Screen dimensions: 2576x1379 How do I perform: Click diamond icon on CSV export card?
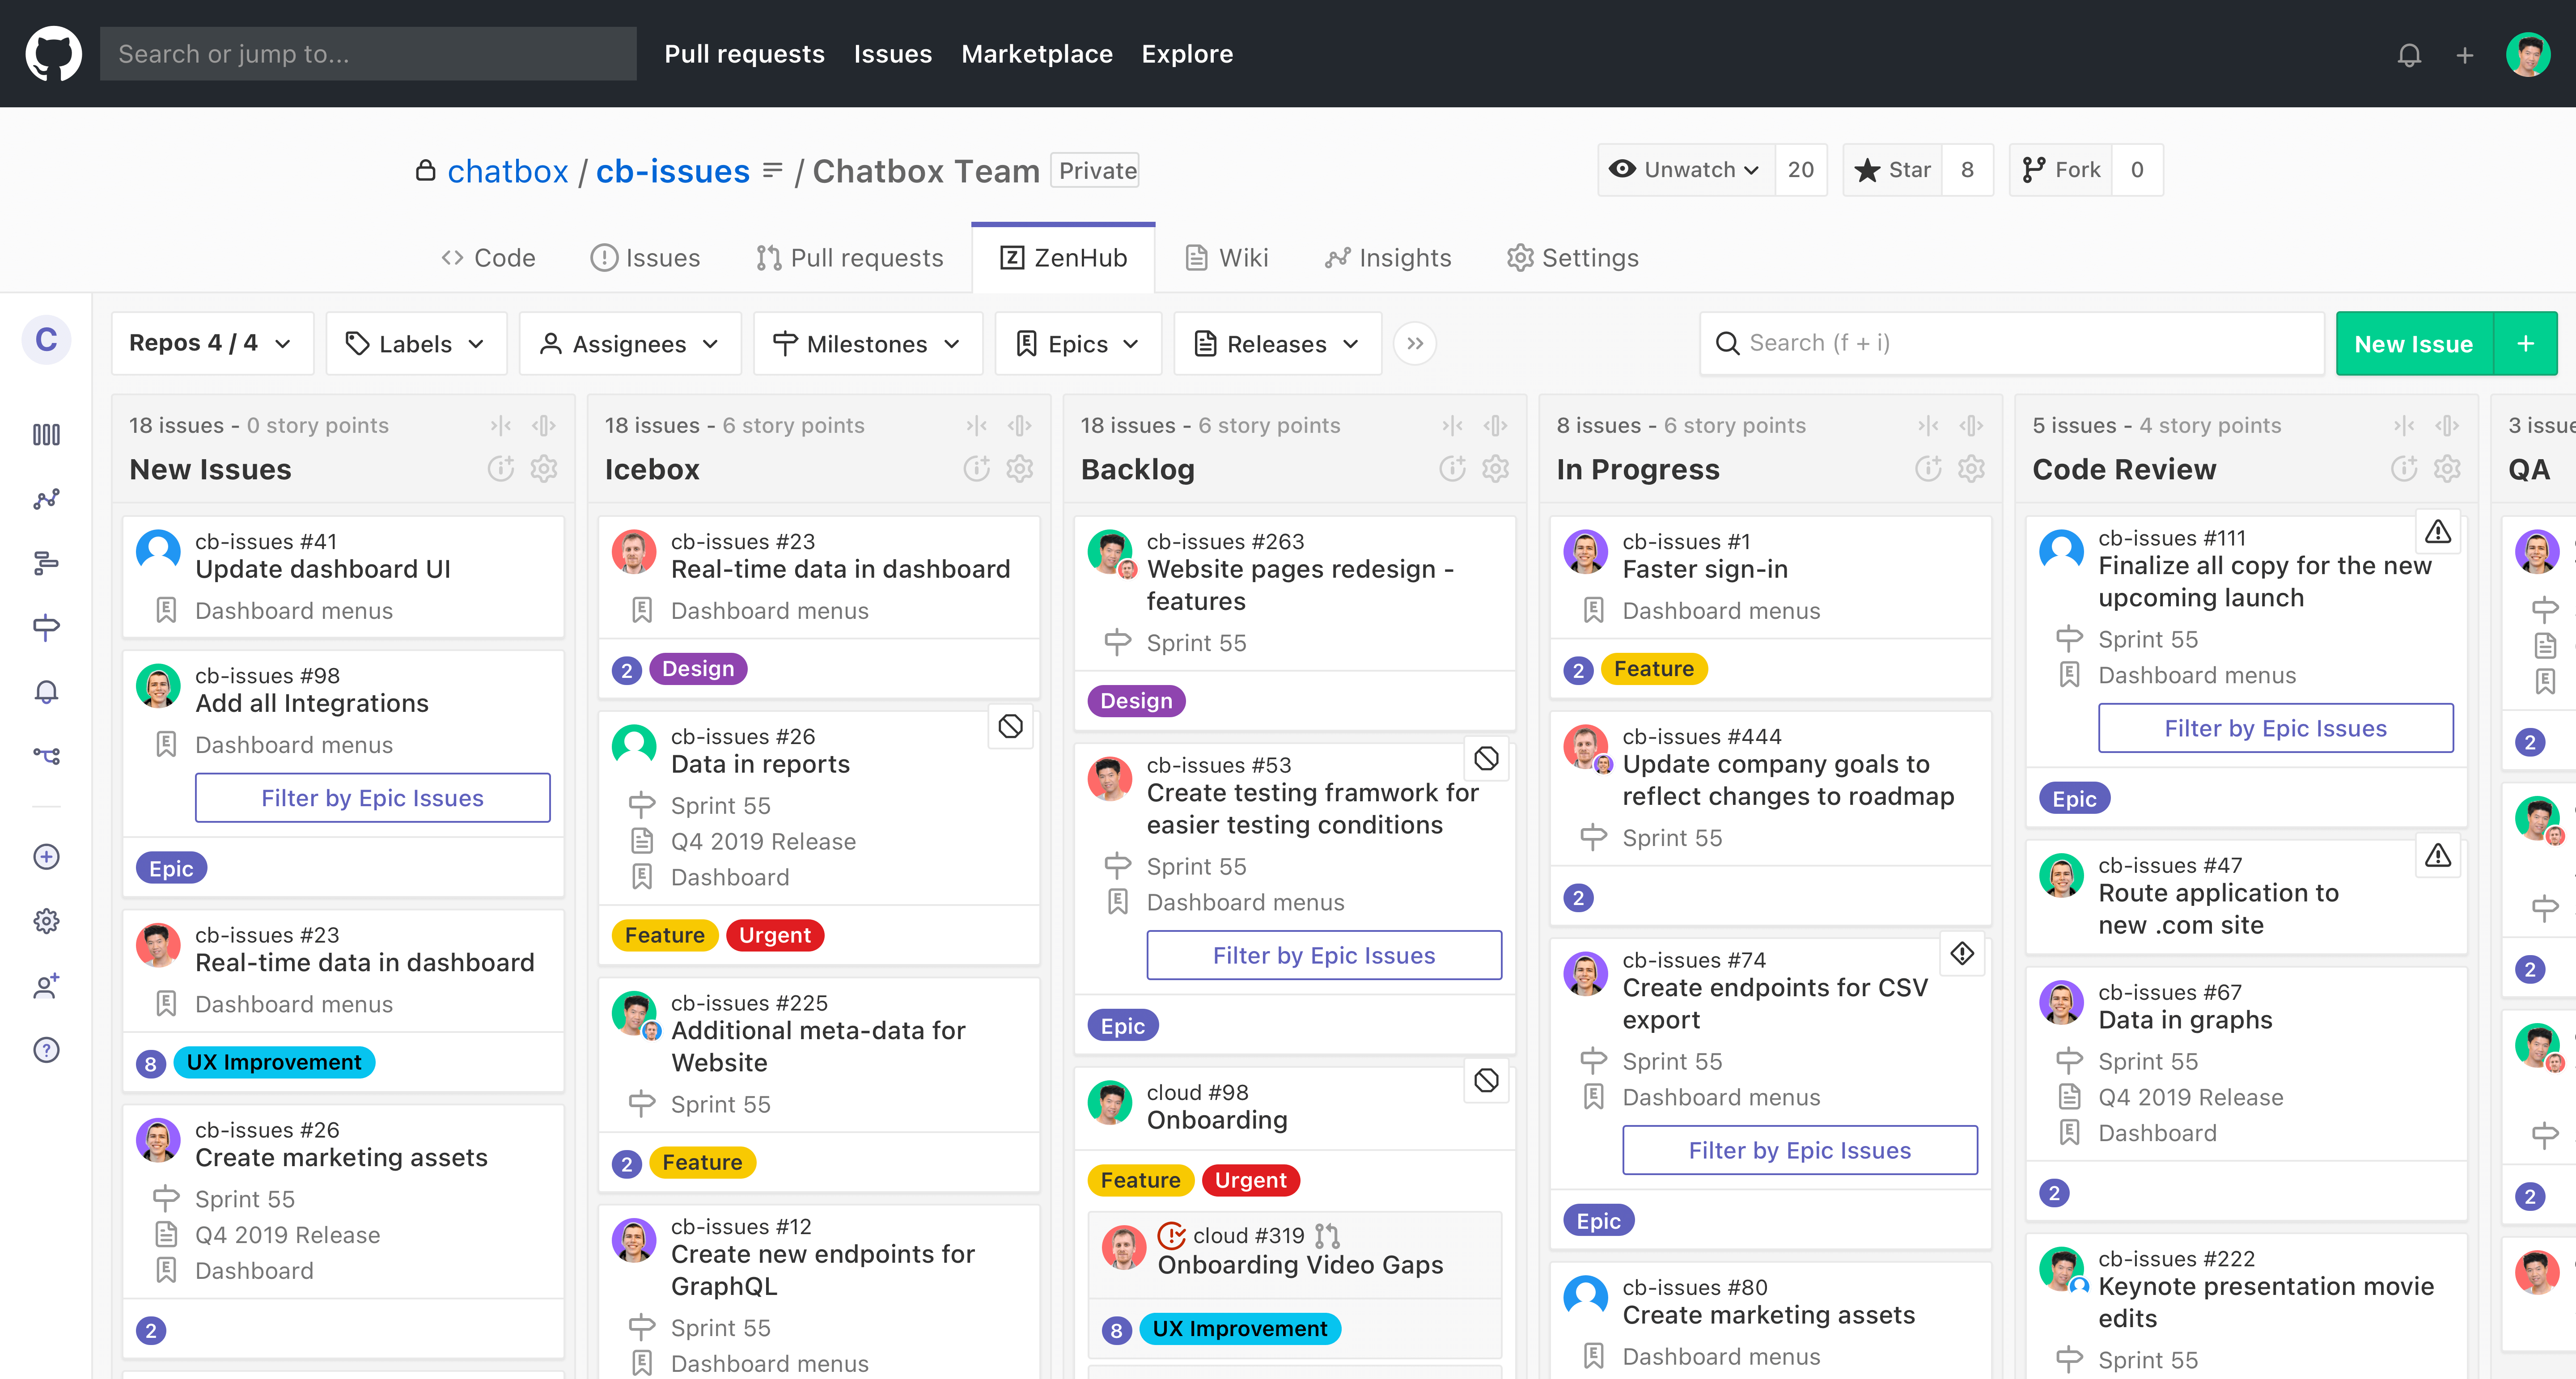click(x=1962, y=954)
